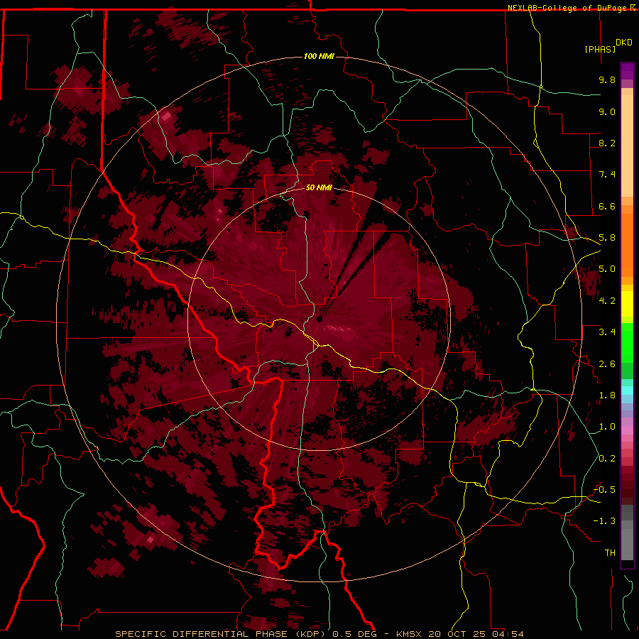
Task: Click the 1.0 legend value
Action: pos(607,427)
